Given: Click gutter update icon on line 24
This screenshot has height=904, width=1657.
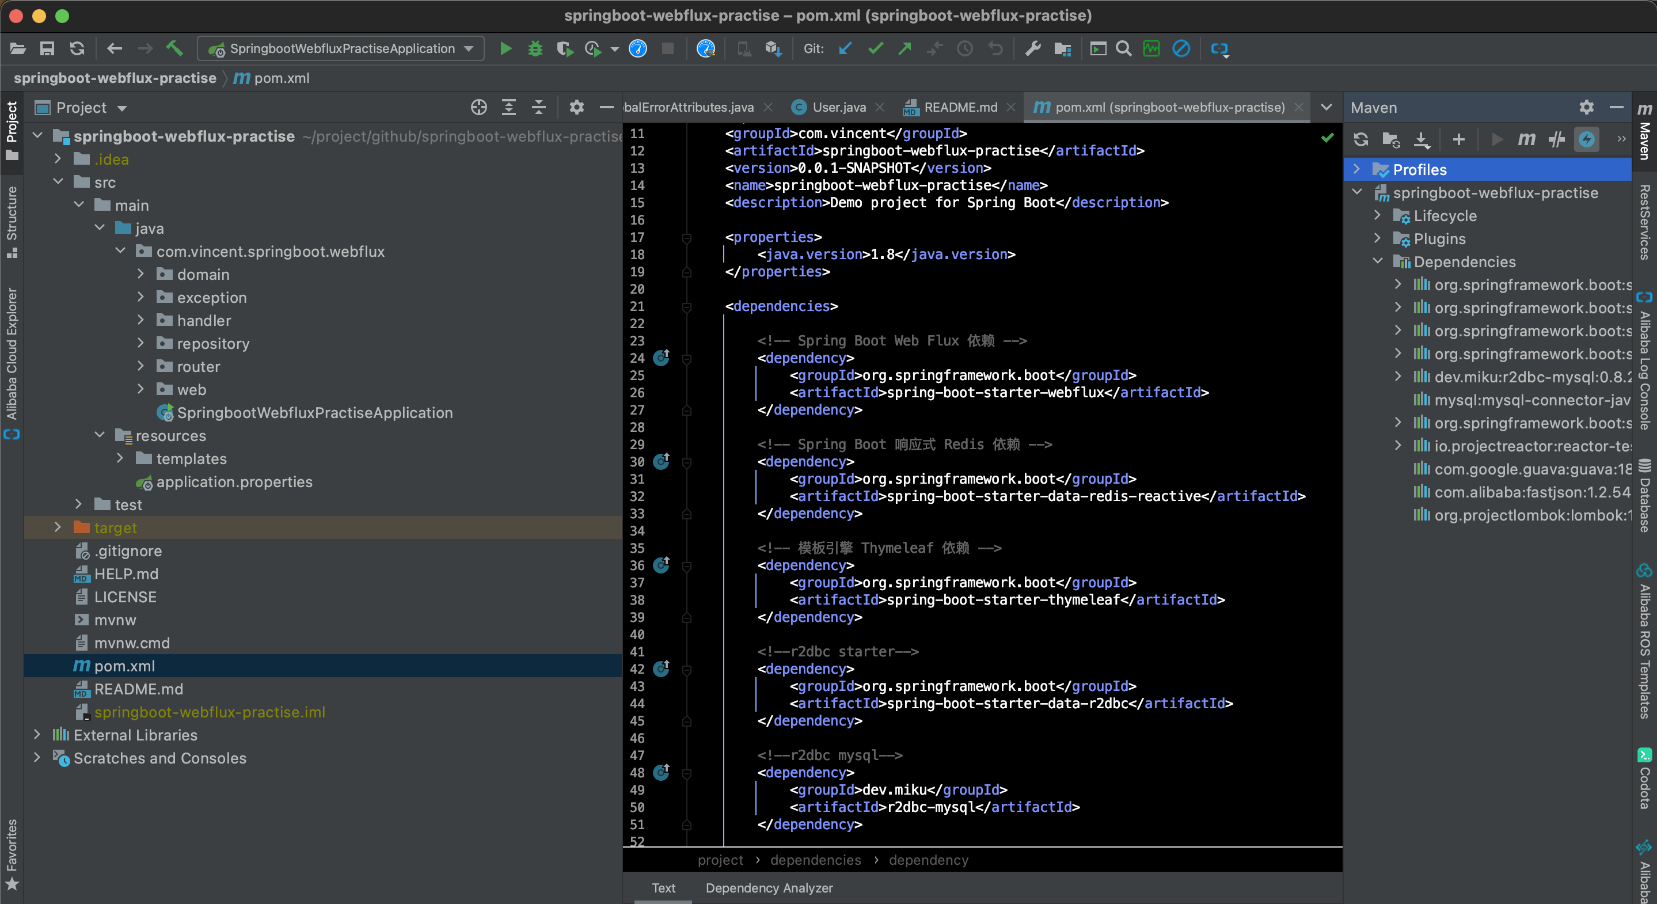Looking at the screenshot, I should click(662, 358).
